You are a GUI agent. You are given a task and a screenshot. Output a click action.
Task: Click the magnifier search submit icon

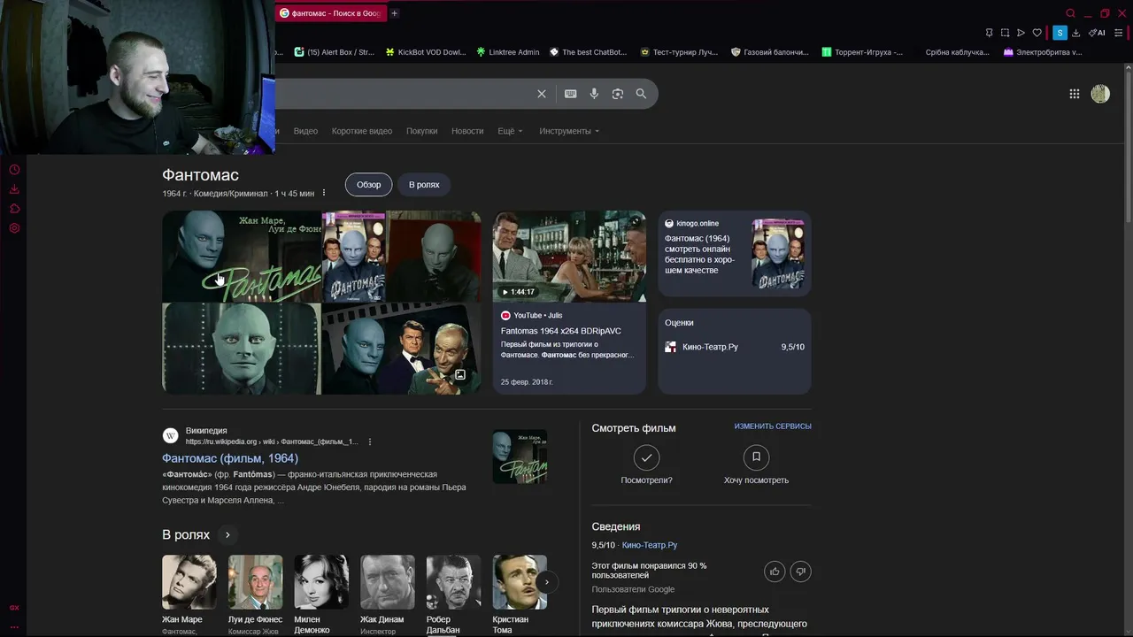(641, 94)
